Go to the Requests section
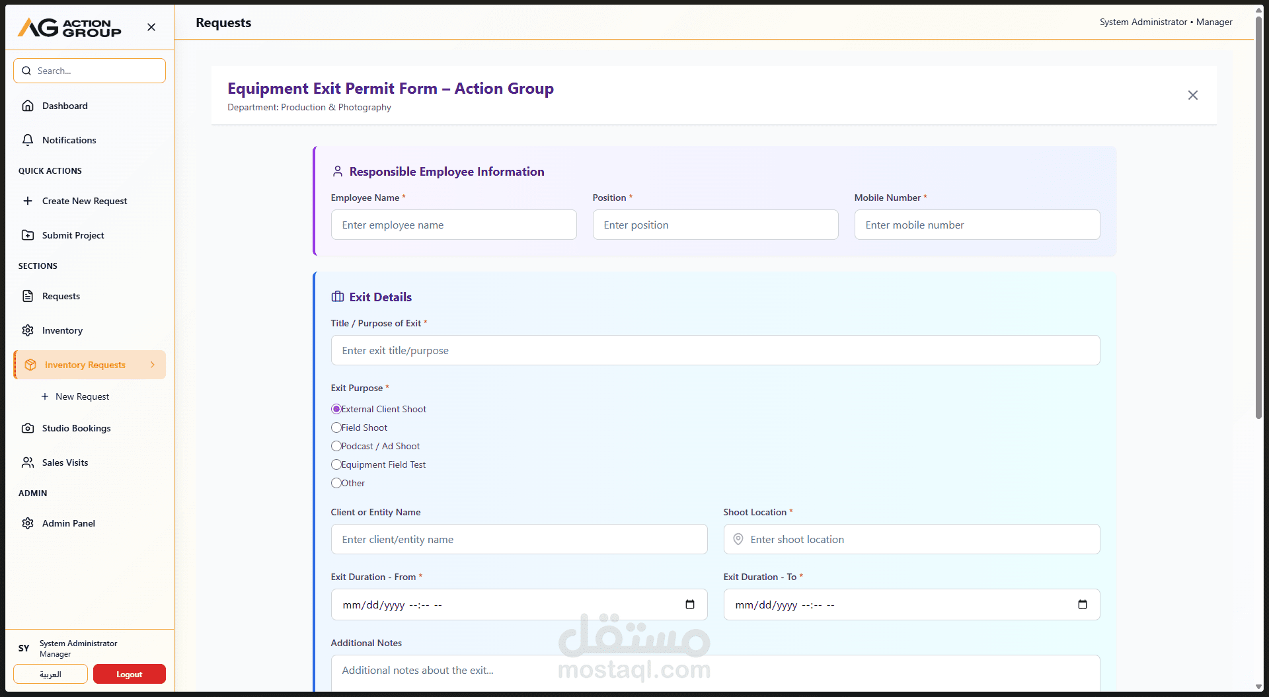The height and width of the screenshot is (697, 1269). 89,296
